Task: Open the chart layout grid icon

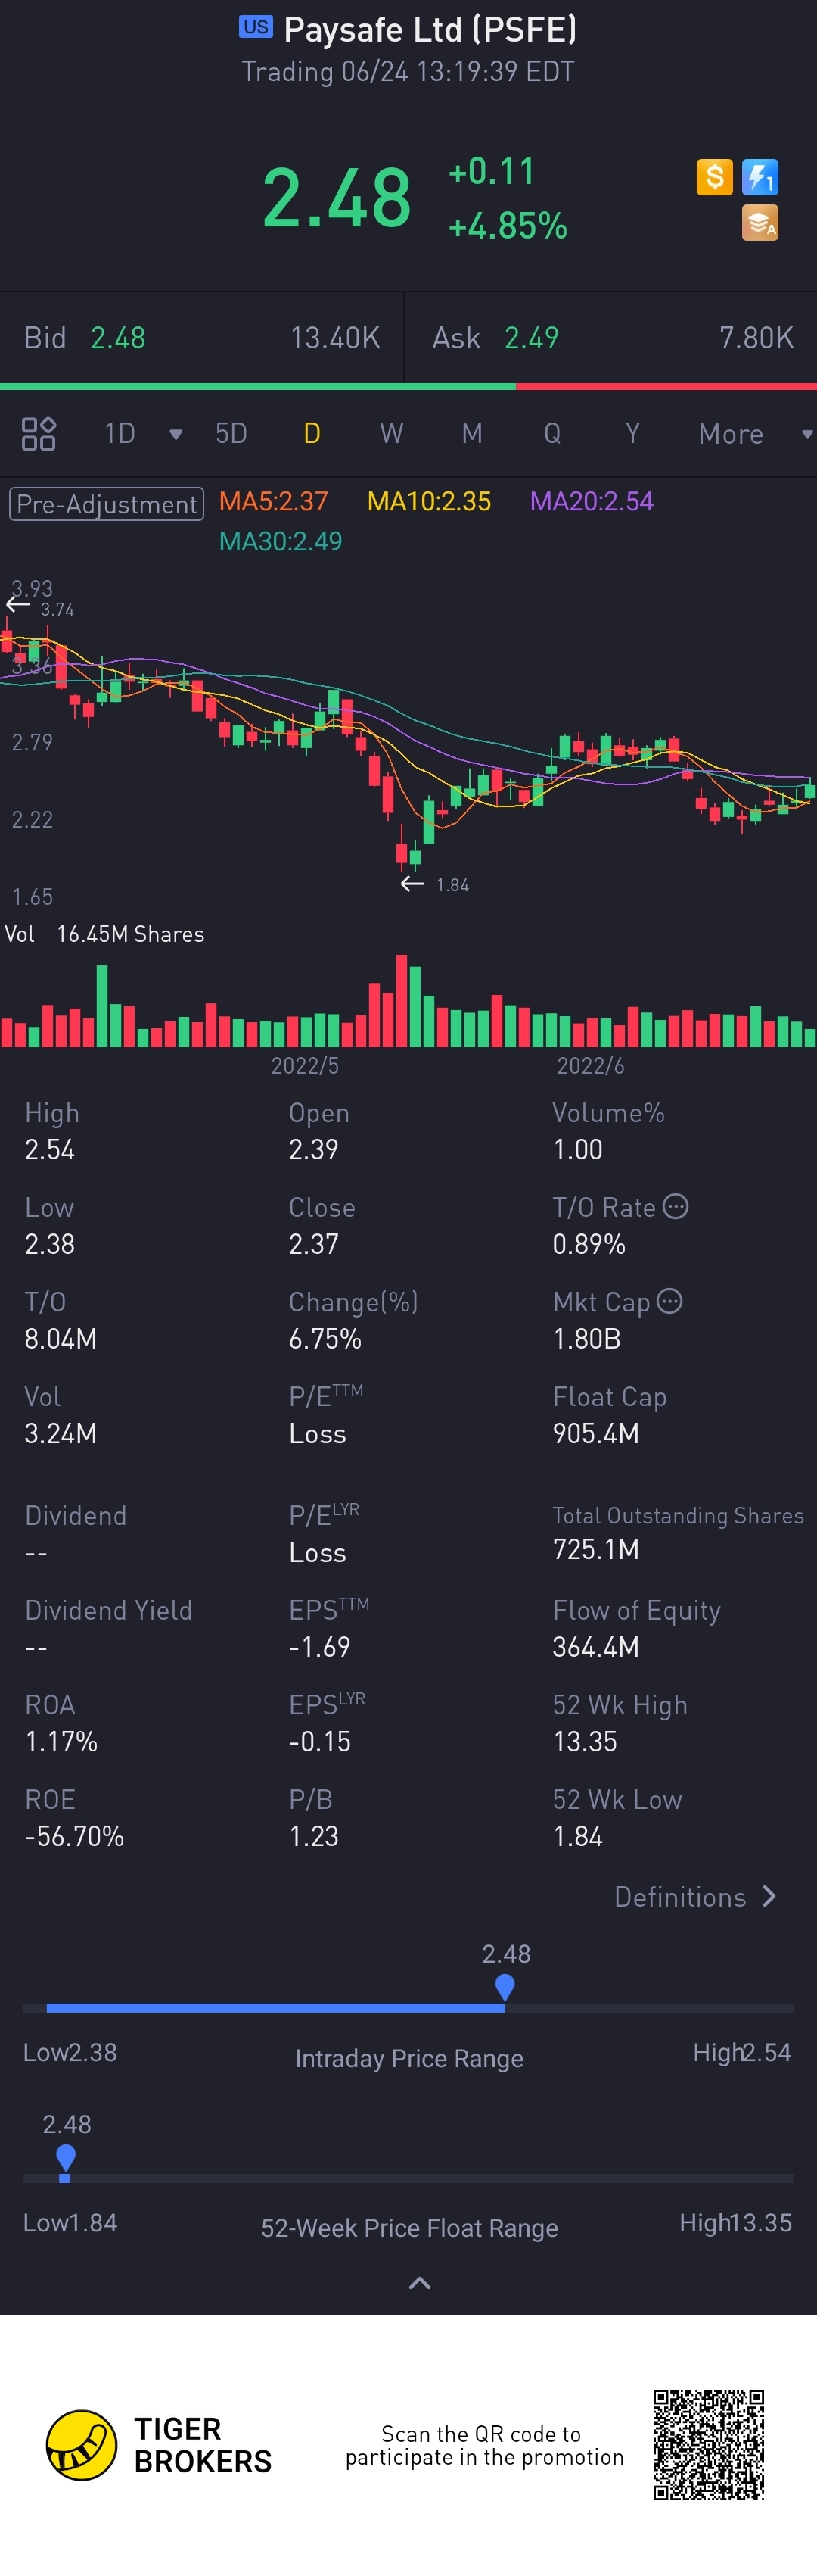Action: (39, 434)
